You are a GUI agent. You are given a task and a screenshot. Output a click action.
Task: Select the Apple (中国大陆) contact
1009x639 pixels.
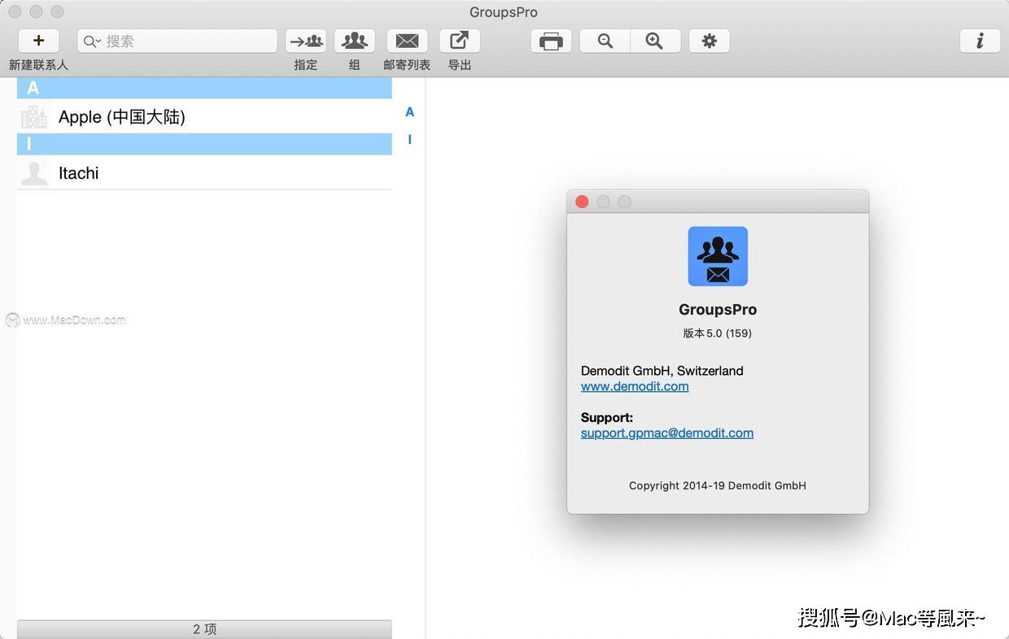coord(122,117)
